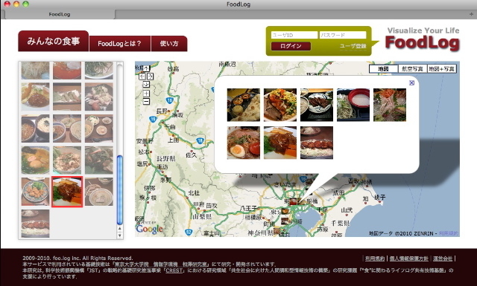
Task: Open new browser tab with plus icon
Action: (471, 14)
